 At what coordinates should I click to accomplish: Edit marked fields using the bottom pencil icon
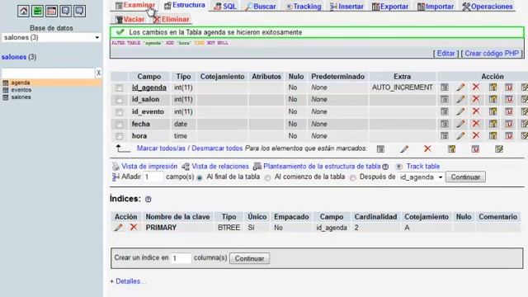(x=404, y=148)
